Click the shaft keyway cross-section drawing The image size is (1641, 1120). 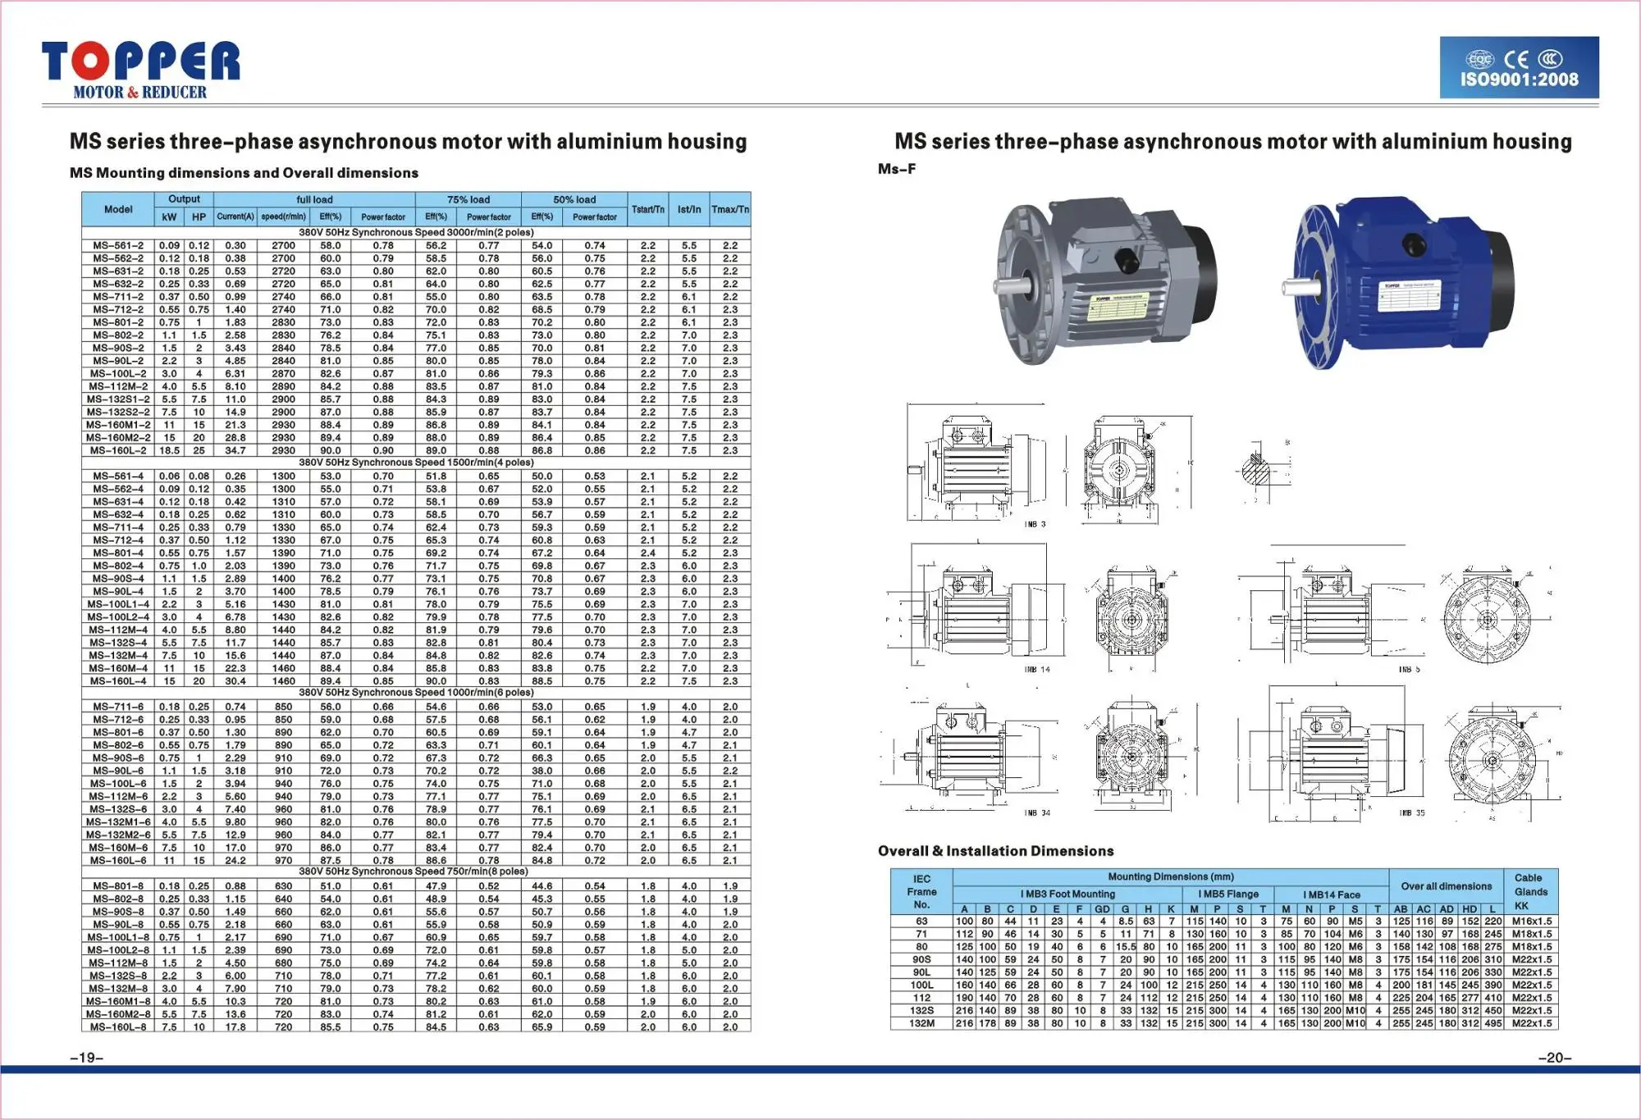coord(1257,471)
